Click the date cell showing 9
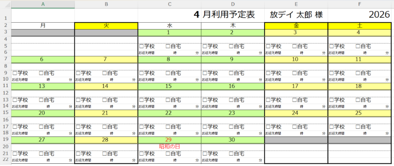Screen dimensions: 394x166 click(233, 59)
